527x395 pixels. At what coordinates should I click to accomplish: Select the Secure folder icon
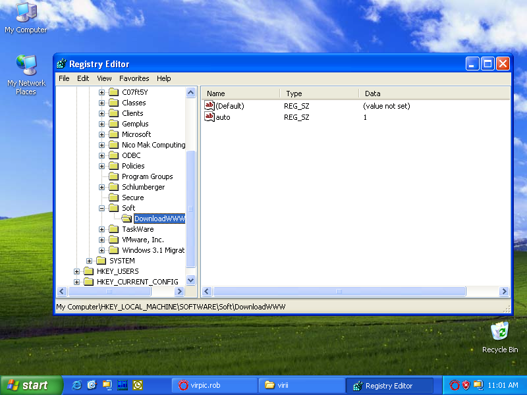[114, 197]
